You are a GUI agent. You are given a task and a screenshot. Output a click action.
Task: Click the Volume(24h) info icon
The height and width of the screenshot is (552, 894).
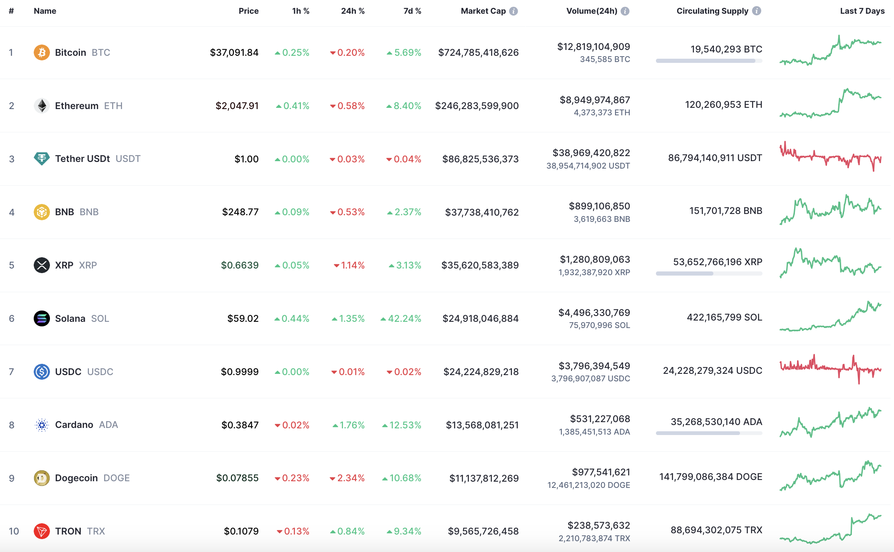point(625,11)
